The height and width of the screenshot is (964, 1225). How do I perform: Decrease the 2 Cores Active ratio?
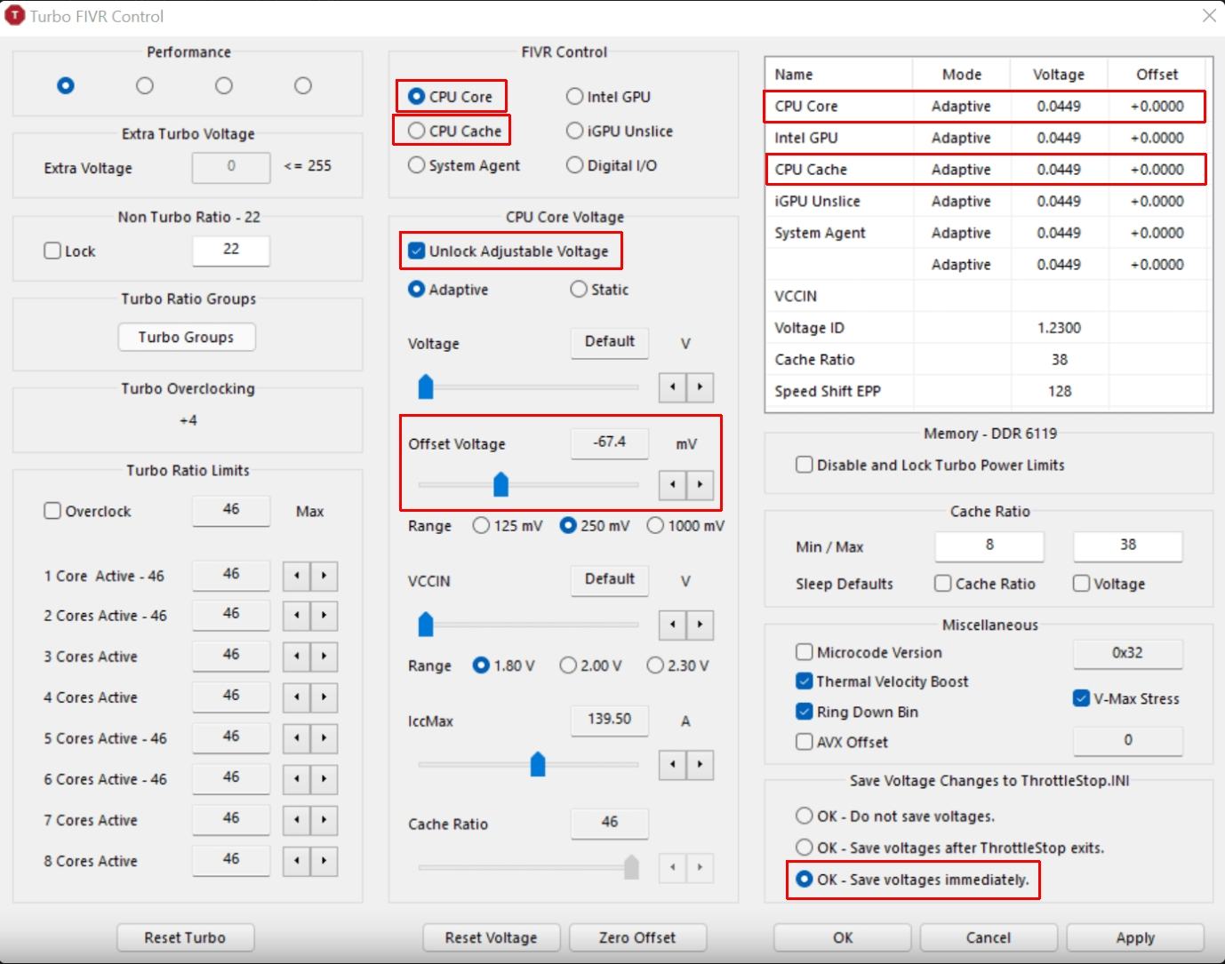(x=296, y=616)
